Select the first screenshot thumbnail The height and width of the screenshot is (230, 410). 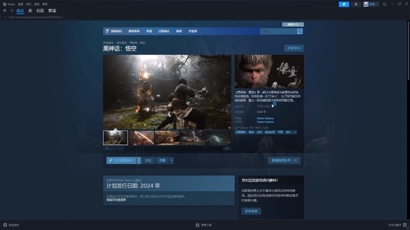(116, 138)
